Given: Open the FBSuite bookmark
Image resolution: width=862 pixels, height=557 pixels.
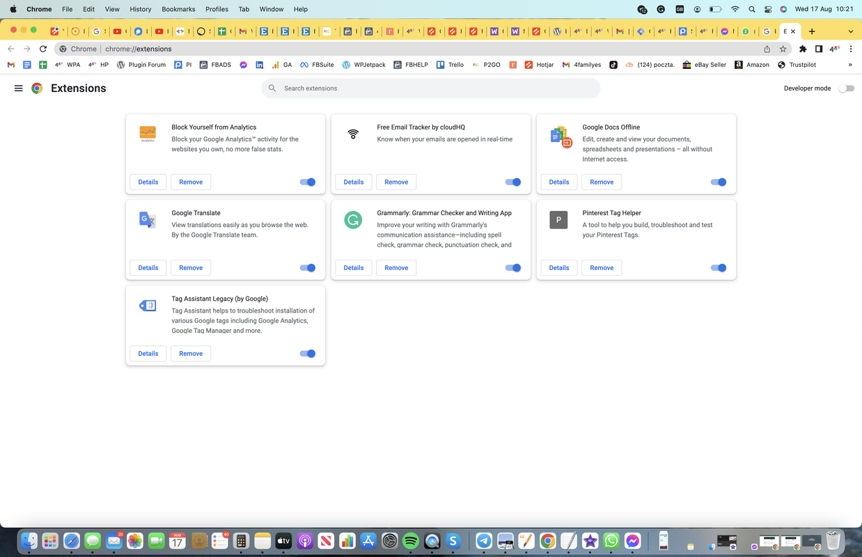Looking at the screenshot, I should tap(317, 65).
